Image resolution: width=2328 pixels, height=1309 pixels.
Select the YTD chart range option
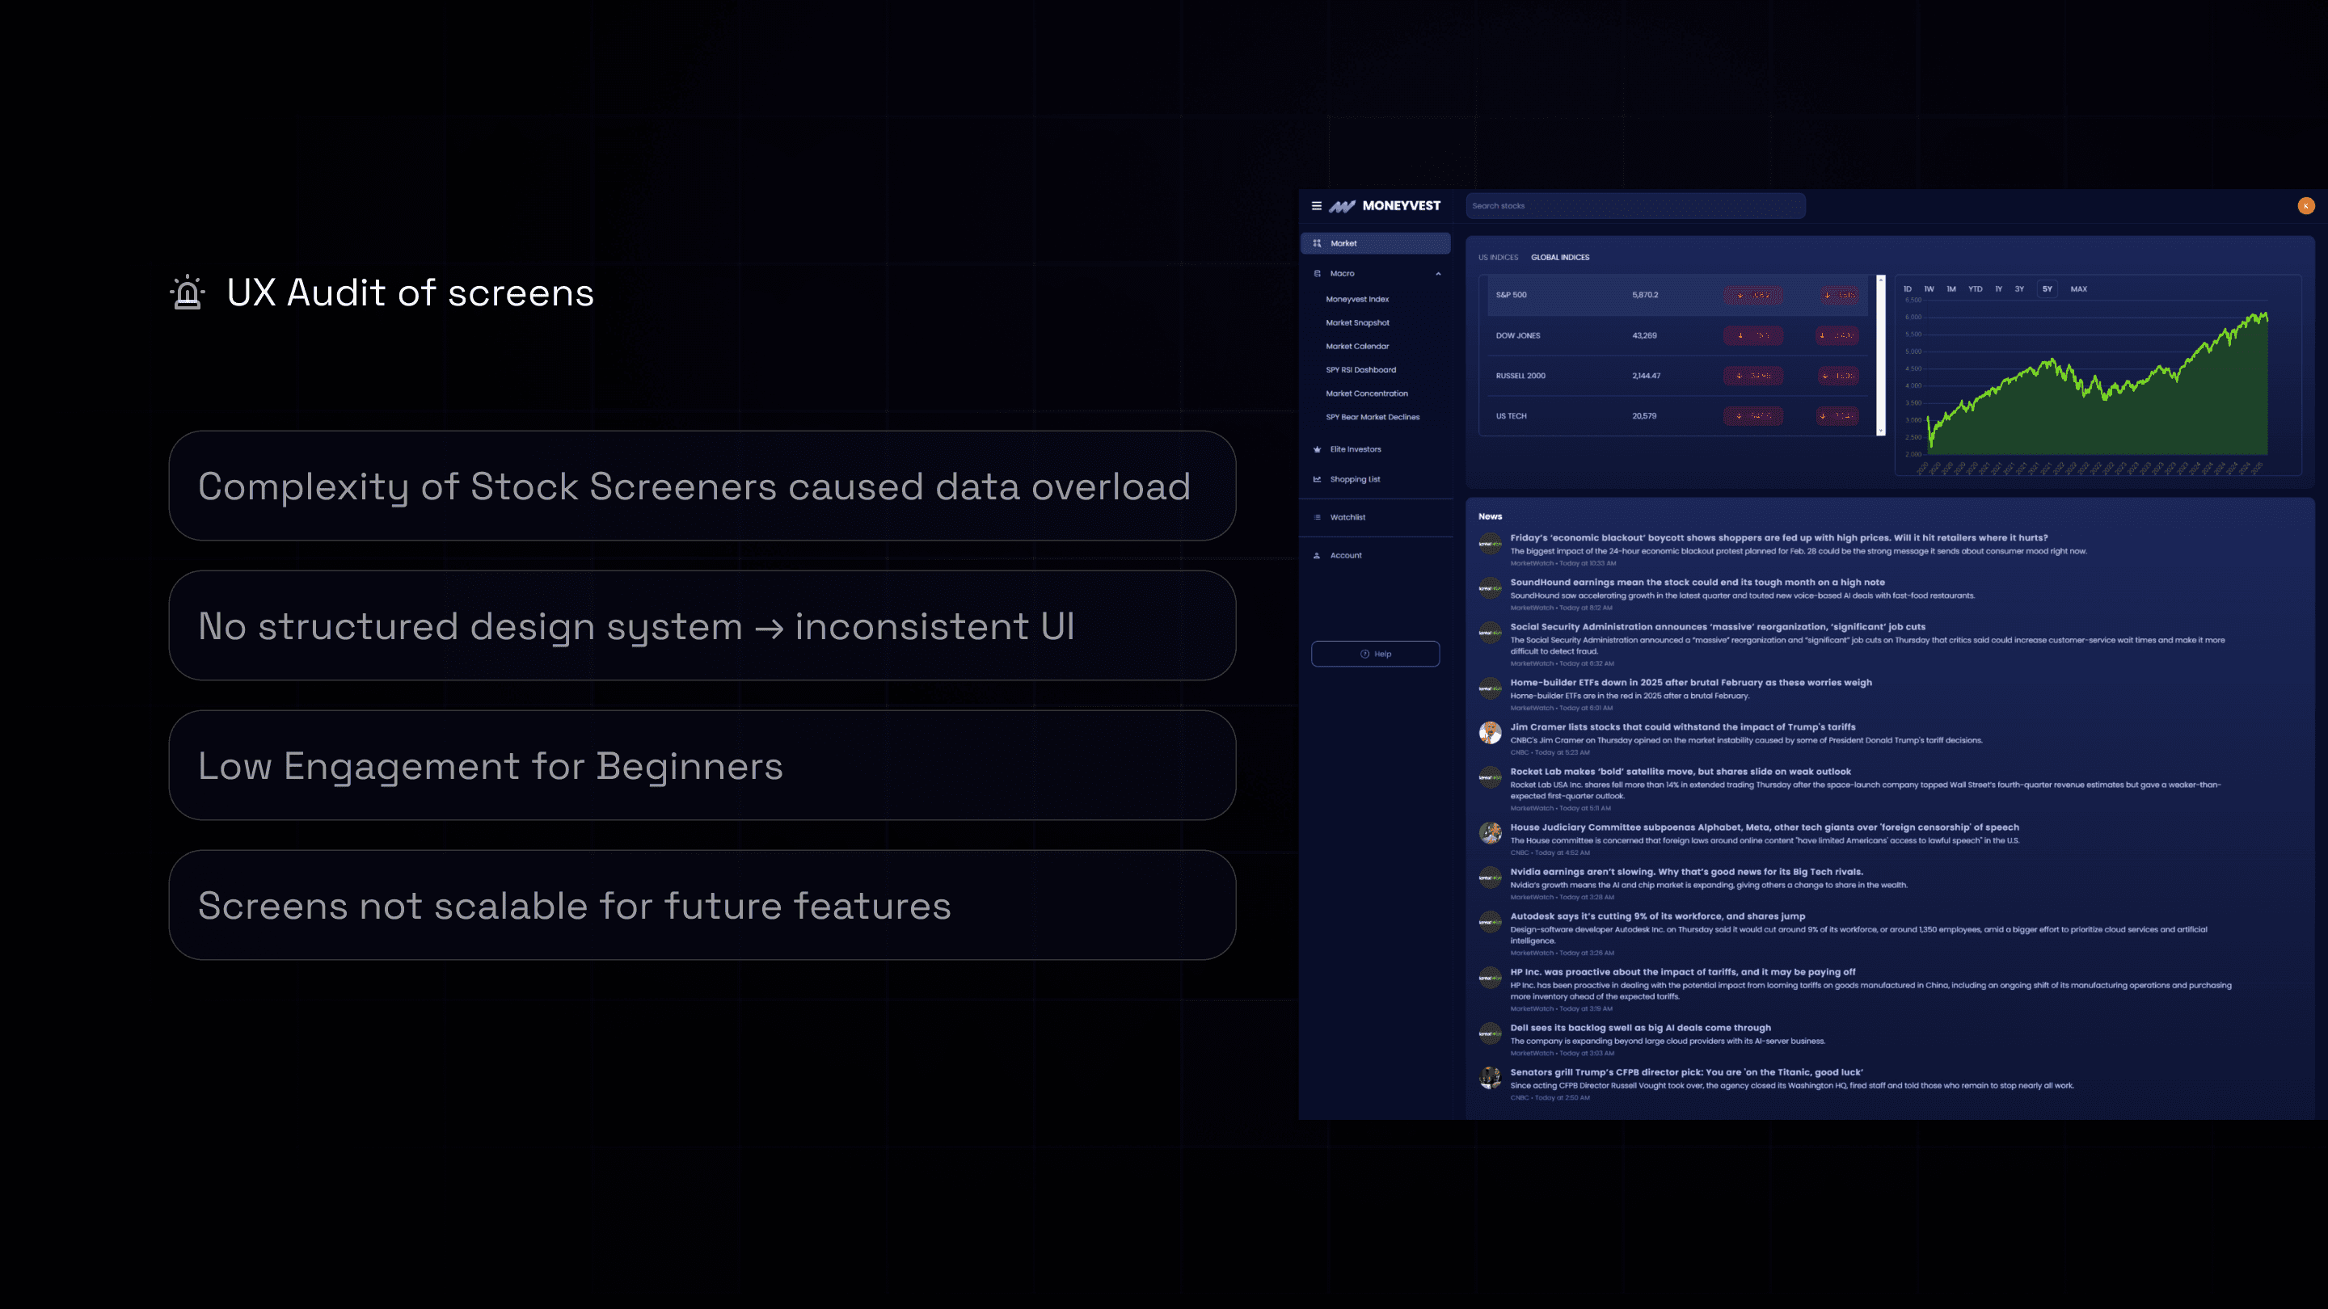[1975, 289]
